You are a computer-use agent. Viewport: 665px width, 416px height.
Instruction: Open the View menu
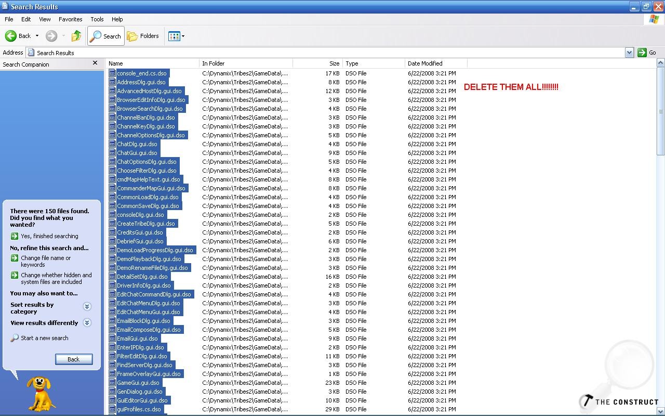tap(45, 19)
